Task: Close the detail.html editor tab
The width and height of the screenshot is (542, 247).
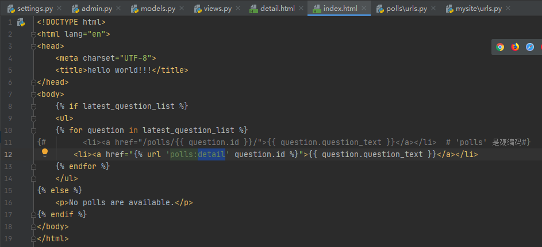Action: click(x=302, y=9)
